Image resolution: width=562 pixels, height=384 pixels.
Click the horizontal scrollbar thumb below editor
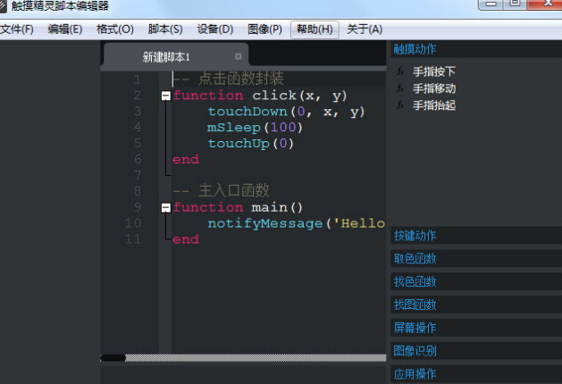coord(113,358)
